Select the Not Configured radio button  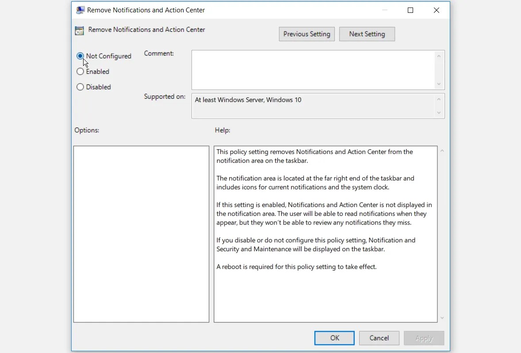[80, 56]
